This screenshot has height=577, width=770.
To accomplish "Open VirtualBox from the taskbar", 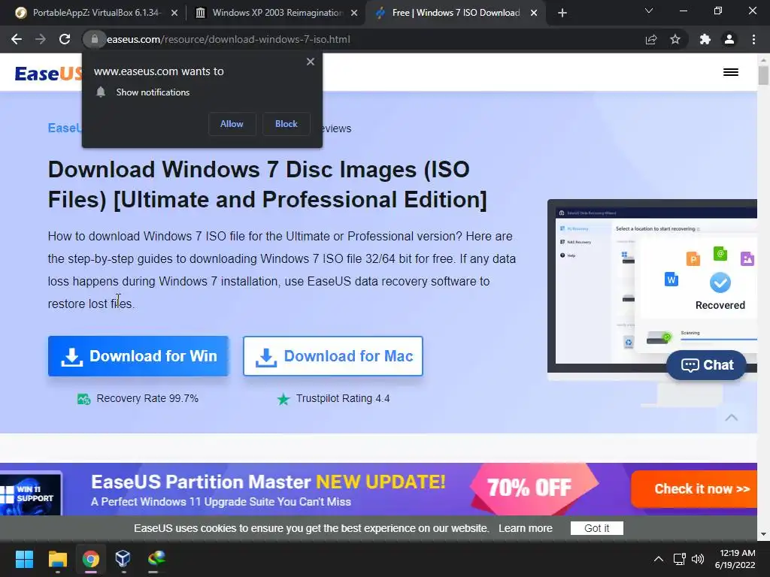I will 123,559.
